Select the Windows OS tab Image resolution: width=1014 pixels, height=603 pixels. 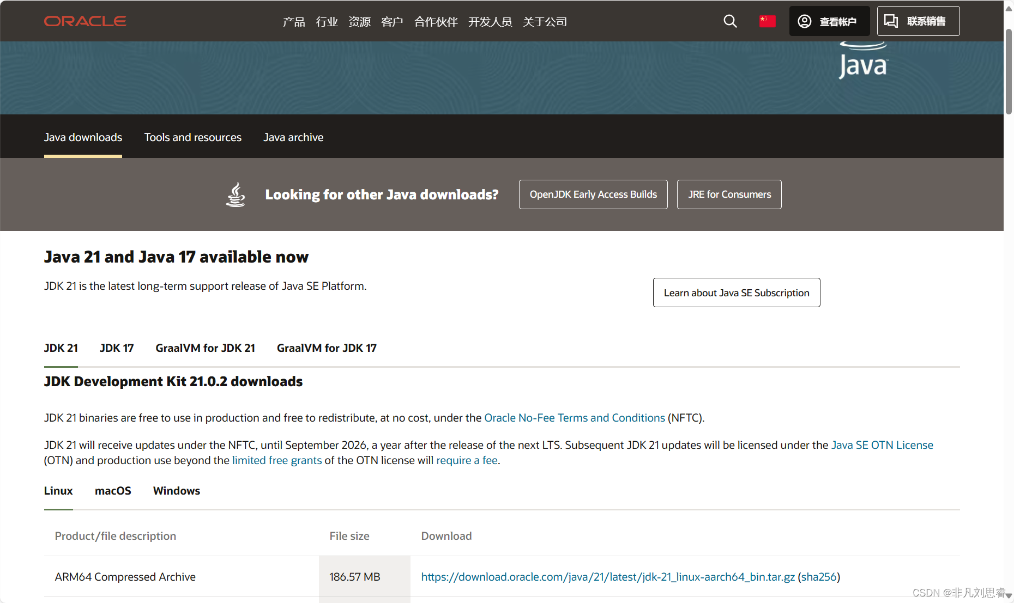[177, 491]
